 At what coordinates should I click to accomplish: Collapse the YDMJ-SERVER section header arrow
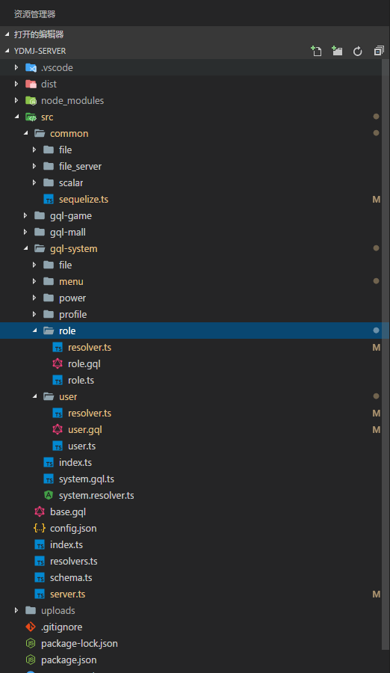7,51
